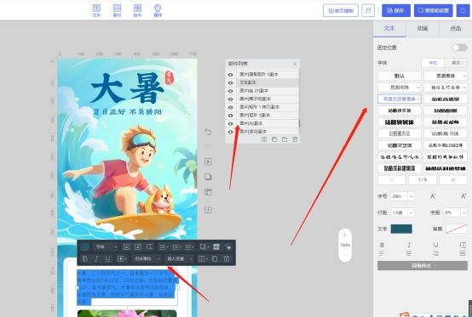Screen dimensions: 472x317
Task: Open the 点击事件 dropdown in floating toolbar
Action: click(147, 258)
